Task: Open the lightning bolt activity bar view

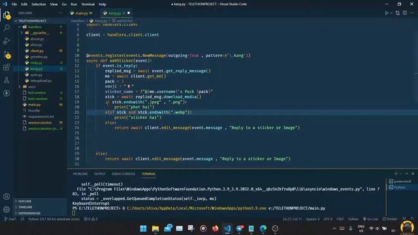Action: (7, 93)
